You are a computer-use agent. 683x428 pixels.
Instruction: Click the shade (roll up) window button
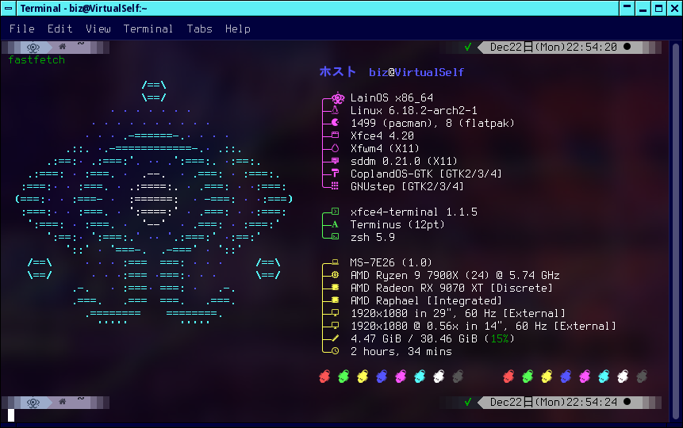click(x=627, y=8)
